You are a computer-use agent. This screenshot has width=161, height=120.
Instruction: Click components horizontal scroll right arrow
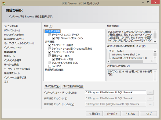point(152,61)
